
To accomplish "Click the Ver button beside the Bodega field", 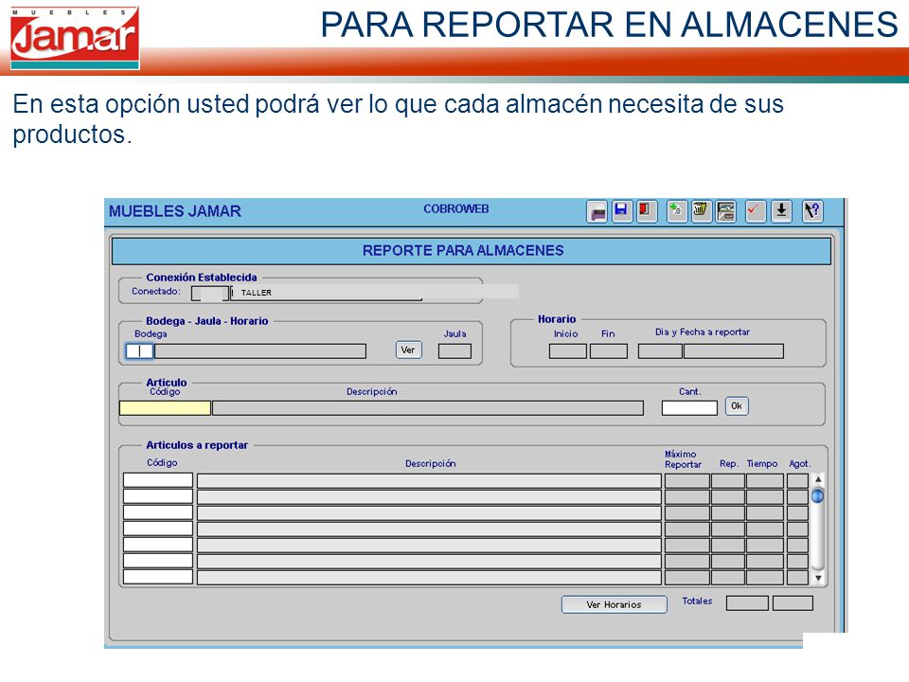I will (x=408, y=350).
